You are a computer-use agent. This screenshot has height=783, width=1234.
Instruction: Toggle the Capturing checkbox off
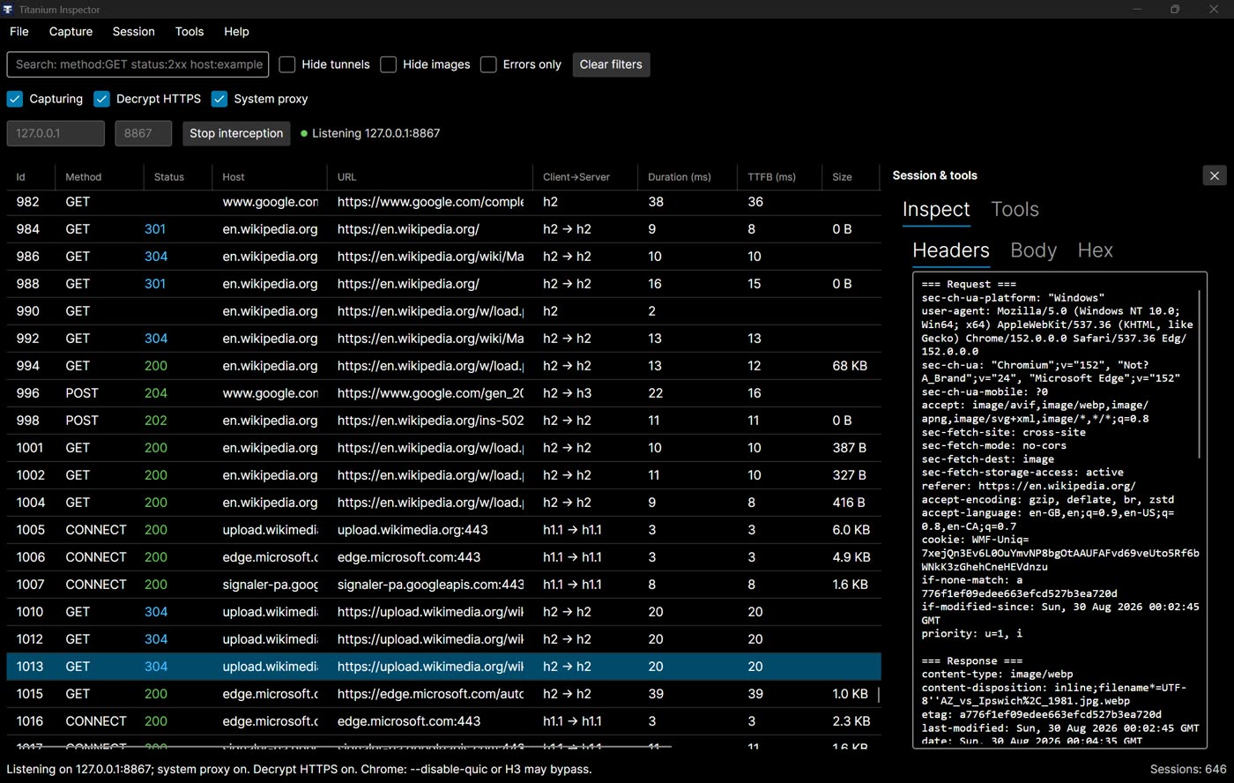point(15,99)
